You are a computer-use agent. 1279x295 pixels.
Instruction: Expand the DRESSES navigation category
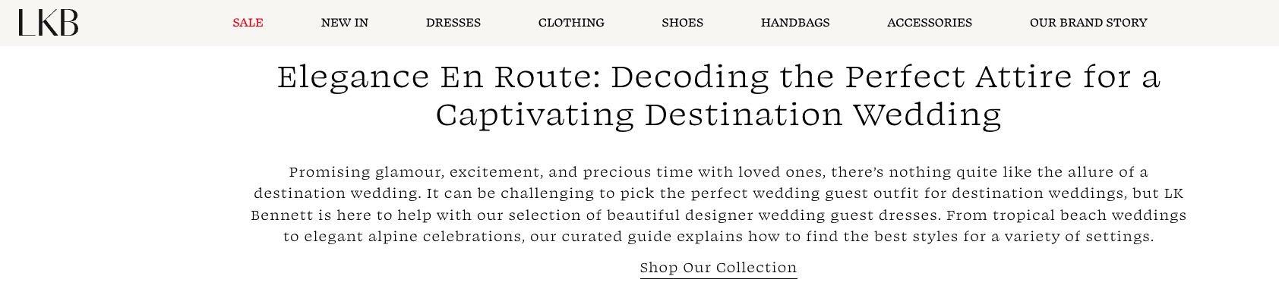(x=453, y=23)
